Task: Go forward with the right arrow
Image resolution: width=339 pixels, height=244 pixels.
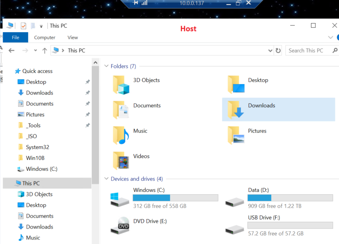Action: click(25, 50)
